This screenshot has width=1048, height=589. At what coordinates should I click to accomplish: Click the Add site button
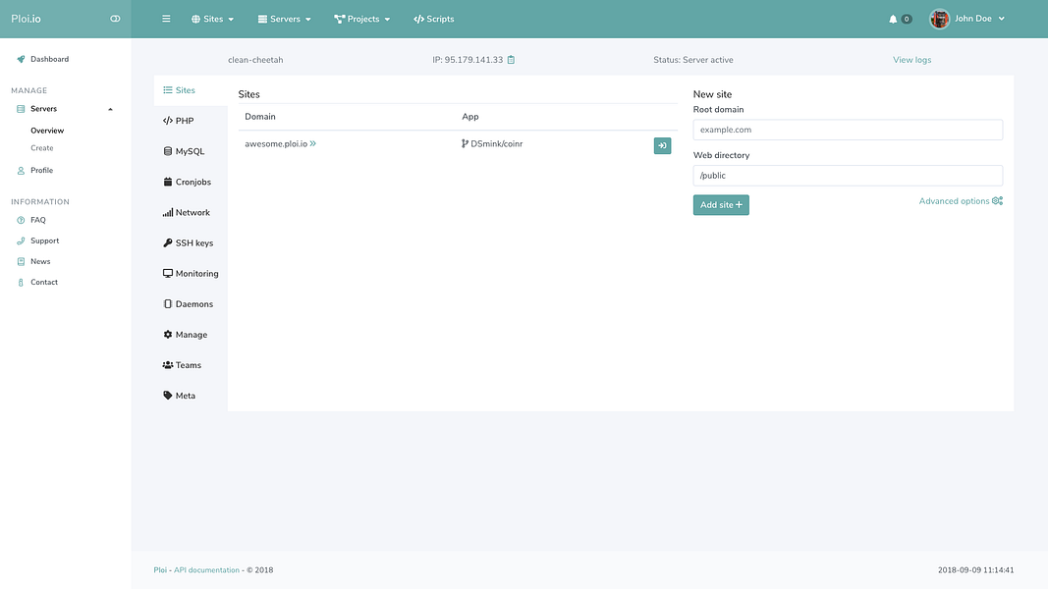[x=721, y=204]
